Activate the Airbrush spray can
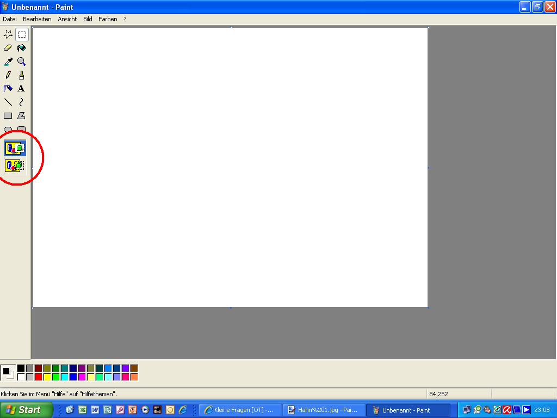Viewport: 557px width, 418px height. (8, 89)
